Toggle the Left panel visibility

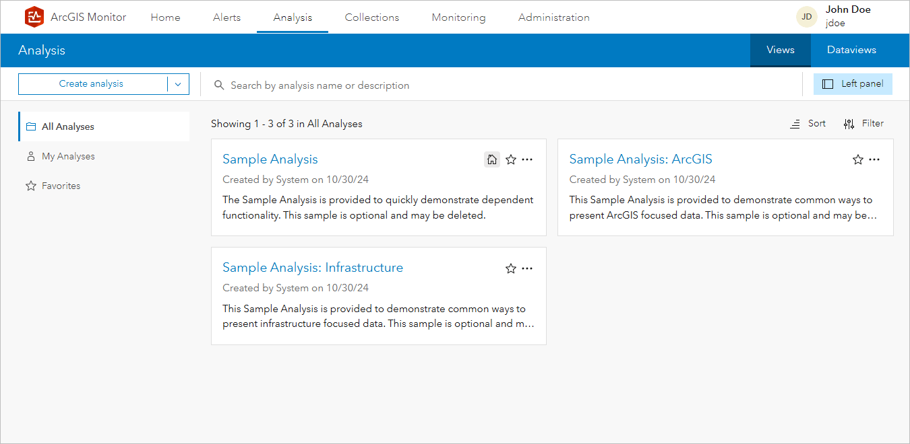[x=853, y=83]
